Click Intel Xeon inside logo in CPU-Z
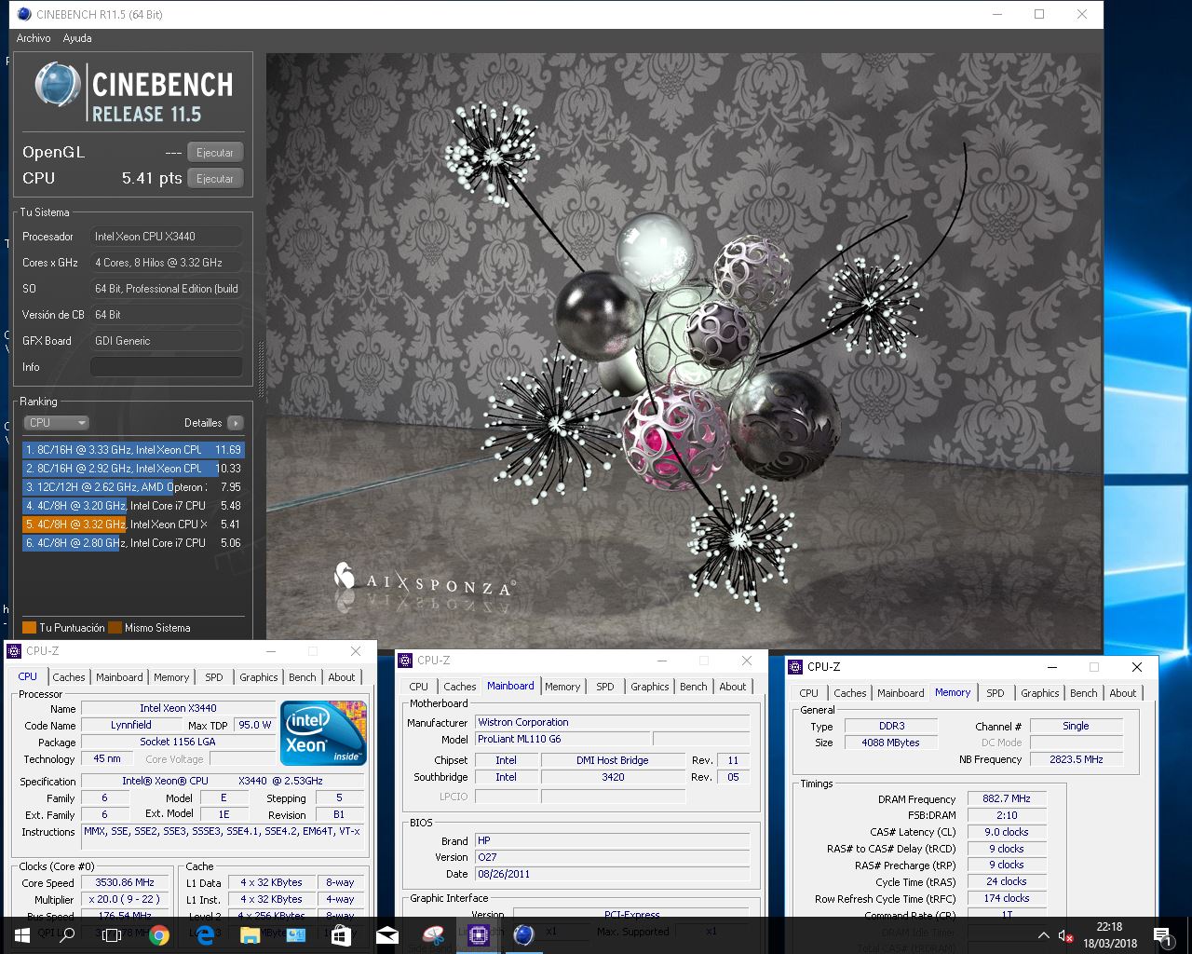 [x=323, y=733]
